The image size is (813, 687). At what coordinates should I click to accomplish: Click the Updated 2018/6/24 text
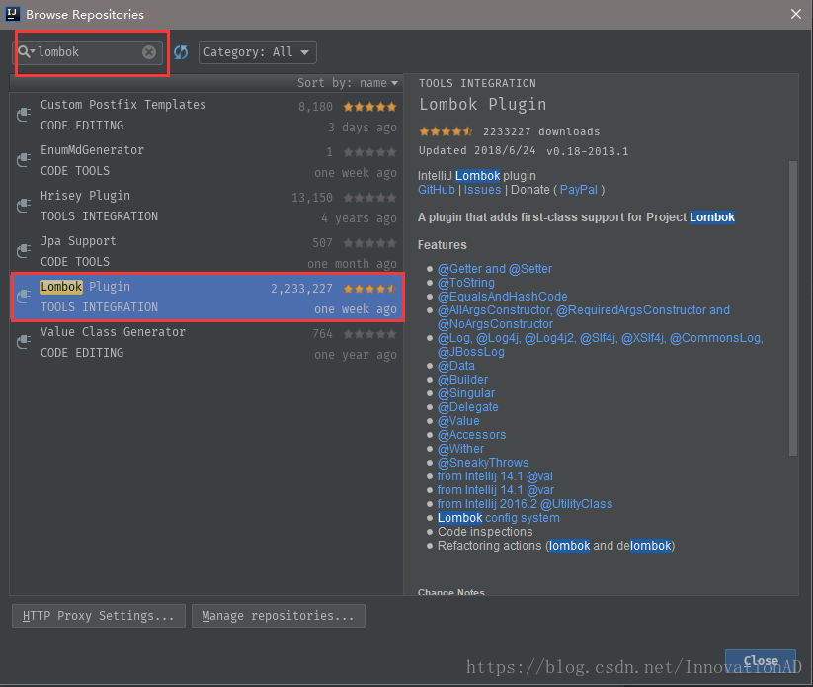[477, 150]
